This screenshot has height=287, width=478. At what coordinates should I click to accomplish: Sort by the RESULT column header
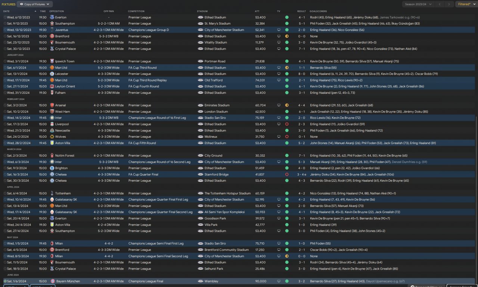tap(301, 11)
